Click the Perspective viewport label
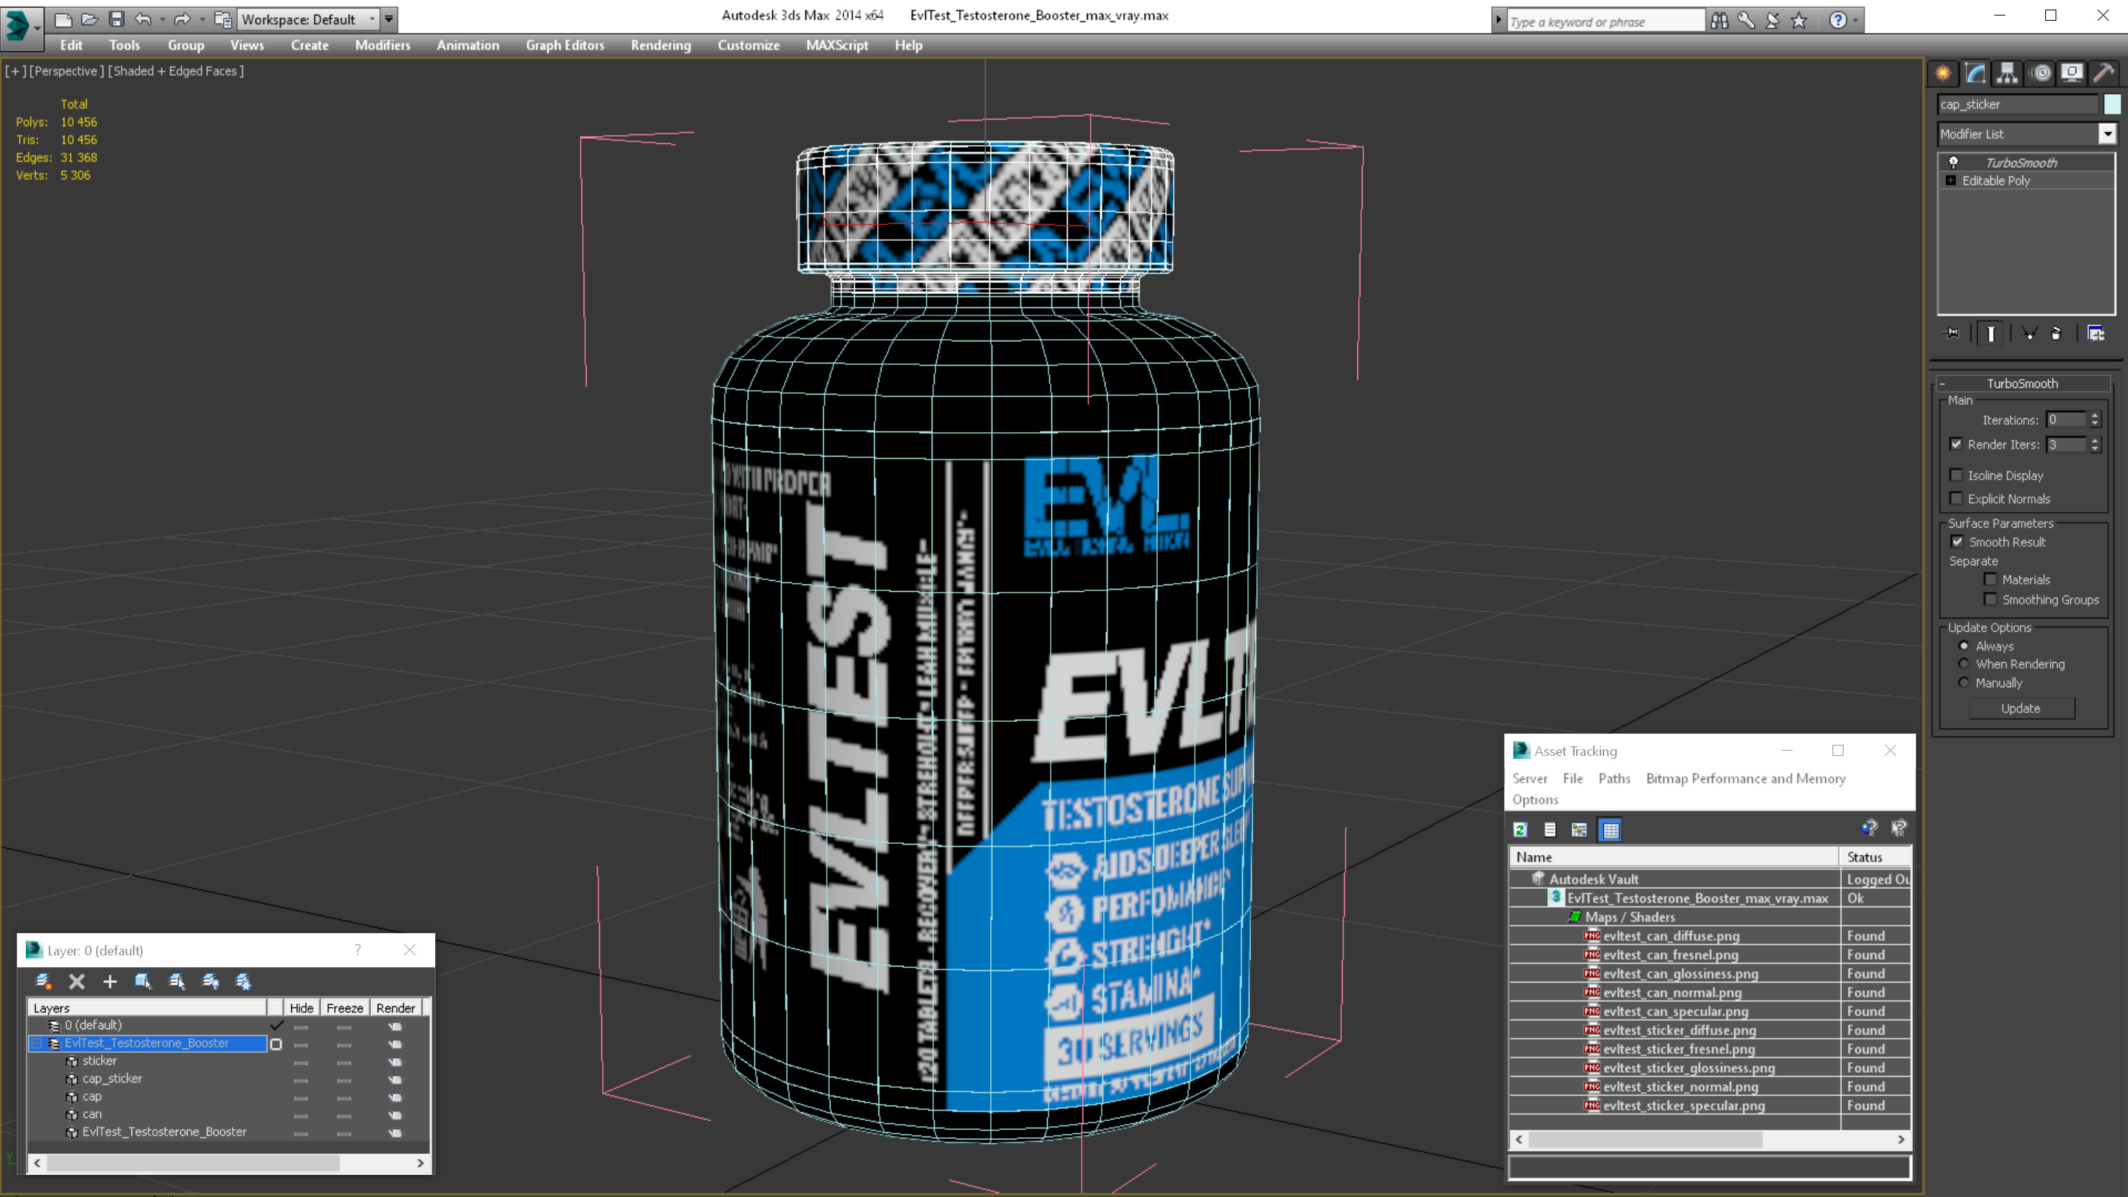The image size is (2128, 1197). [x=66, y=71]
